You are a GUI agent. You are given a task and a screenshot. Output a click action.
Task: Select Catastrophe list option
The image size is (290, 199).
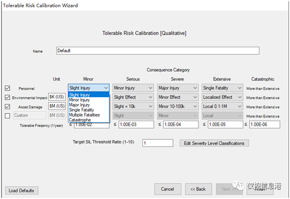pyautogui.click(x=88, y=120)
